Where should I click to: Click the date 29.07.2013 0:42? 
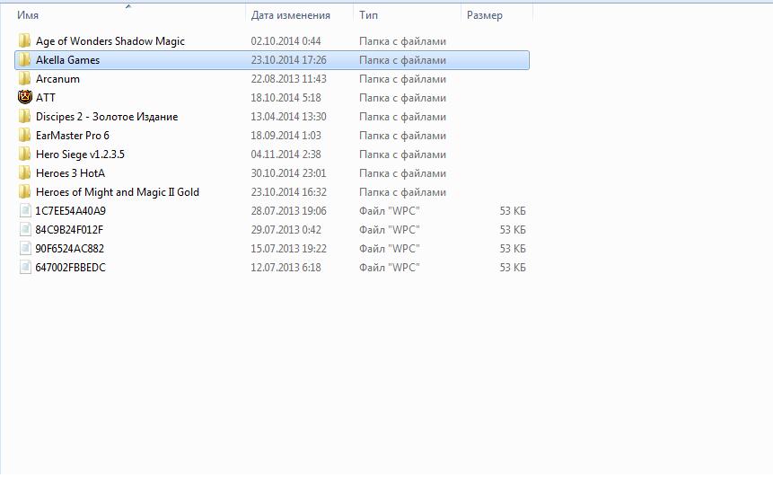[x=285, y=229]
